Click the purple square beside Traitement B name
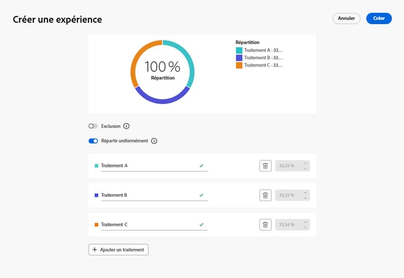The image size is (404, 278). (x=96, y=195)
